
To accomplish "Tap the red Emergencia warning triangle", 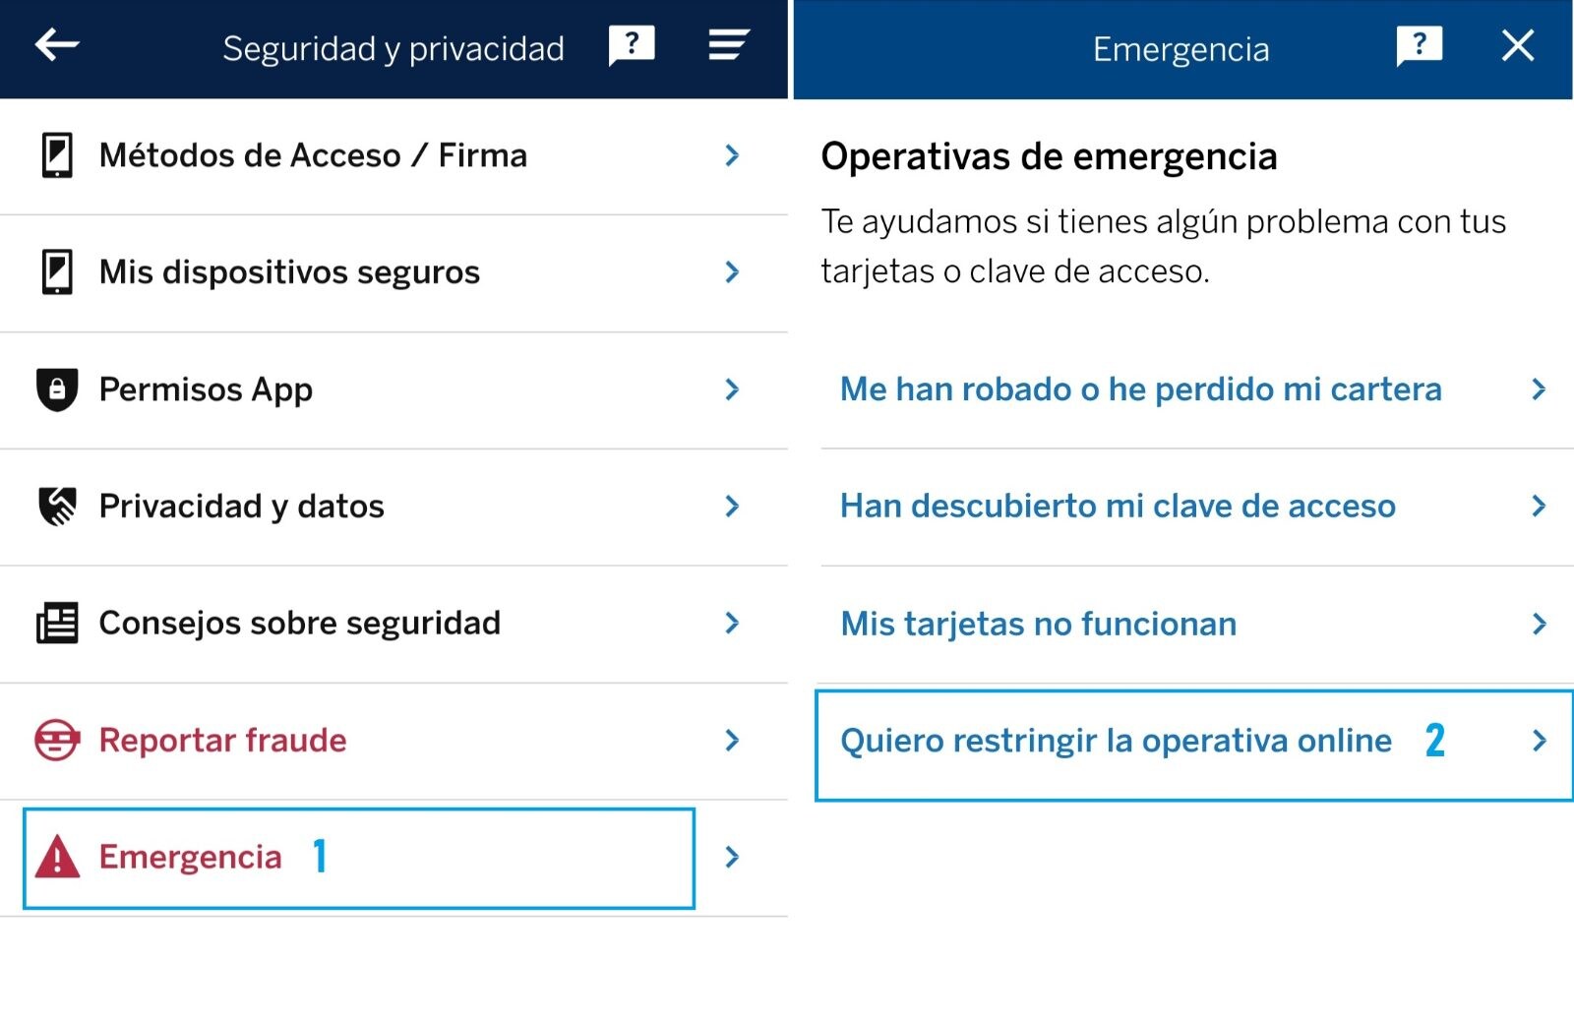I will pyautogui.click(x=57, y=857).
